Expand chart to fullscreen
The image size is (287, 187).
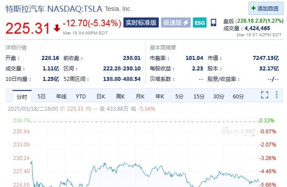click(264, 95)
